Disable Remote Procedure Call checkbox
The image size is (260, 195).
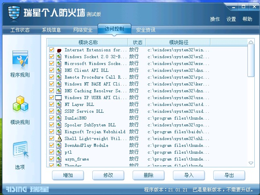pos(52,77)
